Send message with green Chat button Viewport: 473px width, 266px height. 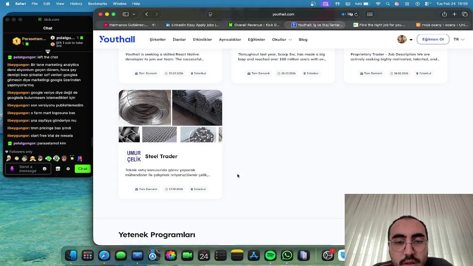[x=83, y=169]
